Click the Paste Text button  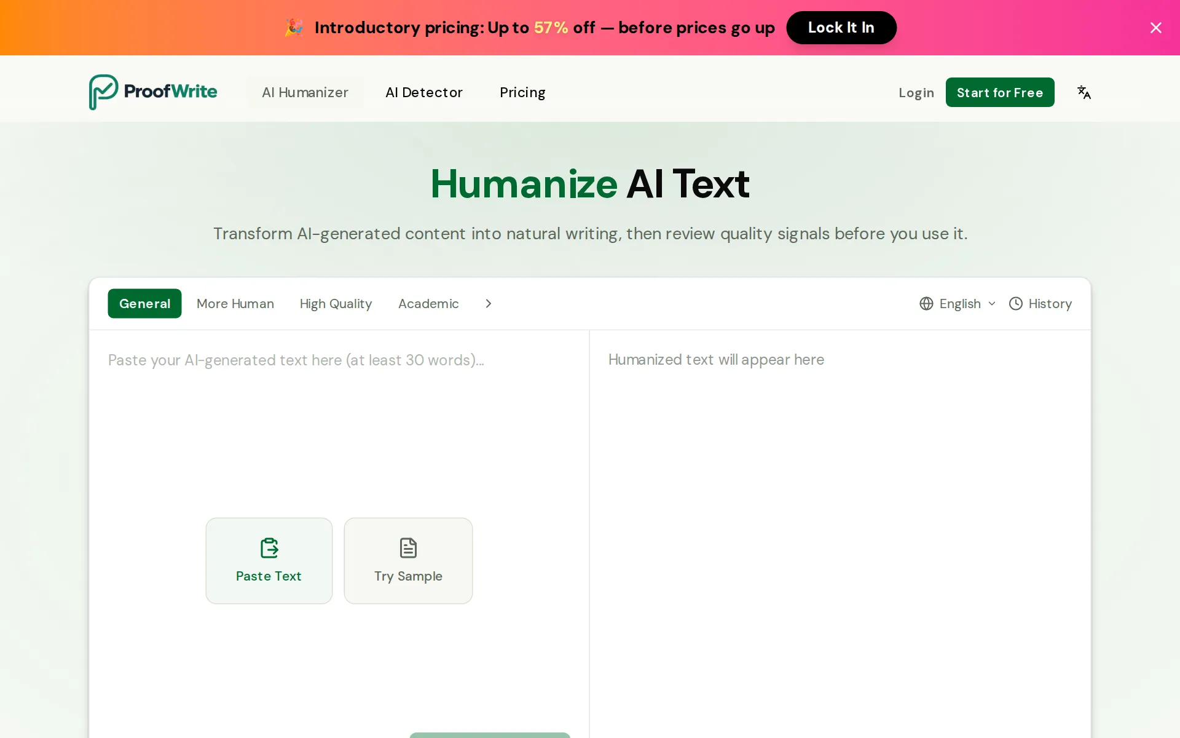tap(269, 560)
